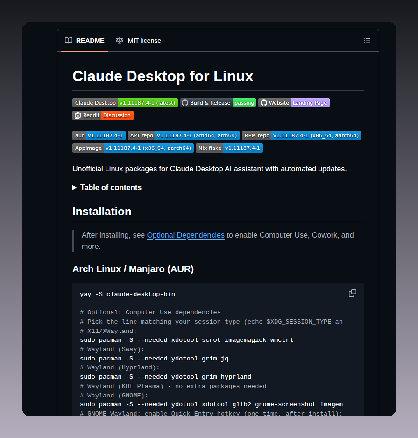The image size is (418, 438).
Task: Click the xdotool scrot imagemagick wmctrl command
Action: click(187, 340)
